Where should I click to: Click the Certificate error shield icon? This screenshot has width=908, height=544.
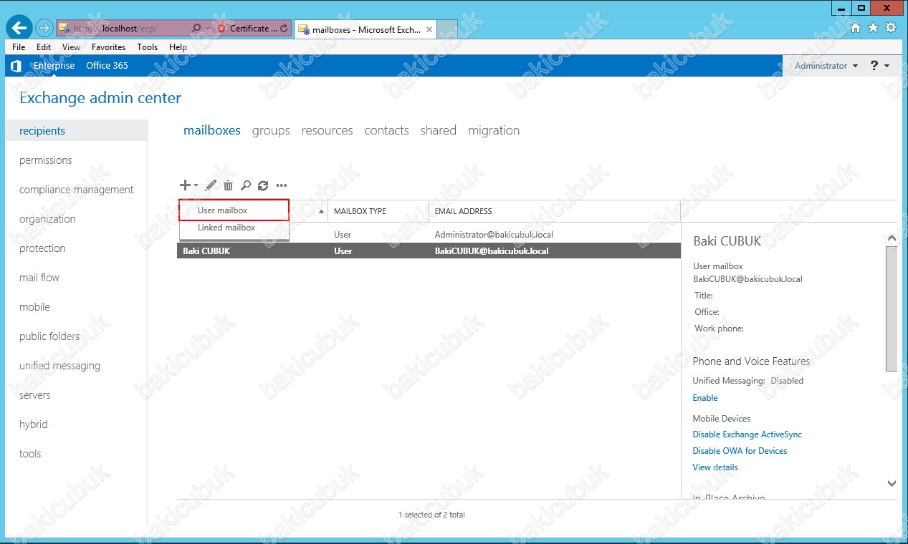[221, 29]
